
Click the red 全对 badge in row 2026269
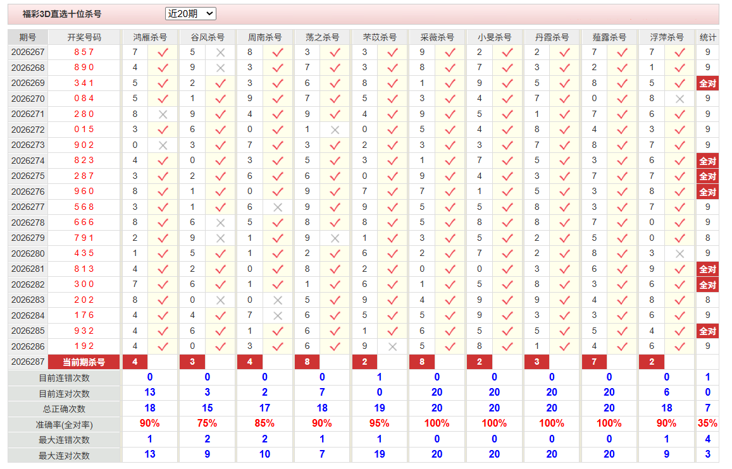click(x=708, y=83)
